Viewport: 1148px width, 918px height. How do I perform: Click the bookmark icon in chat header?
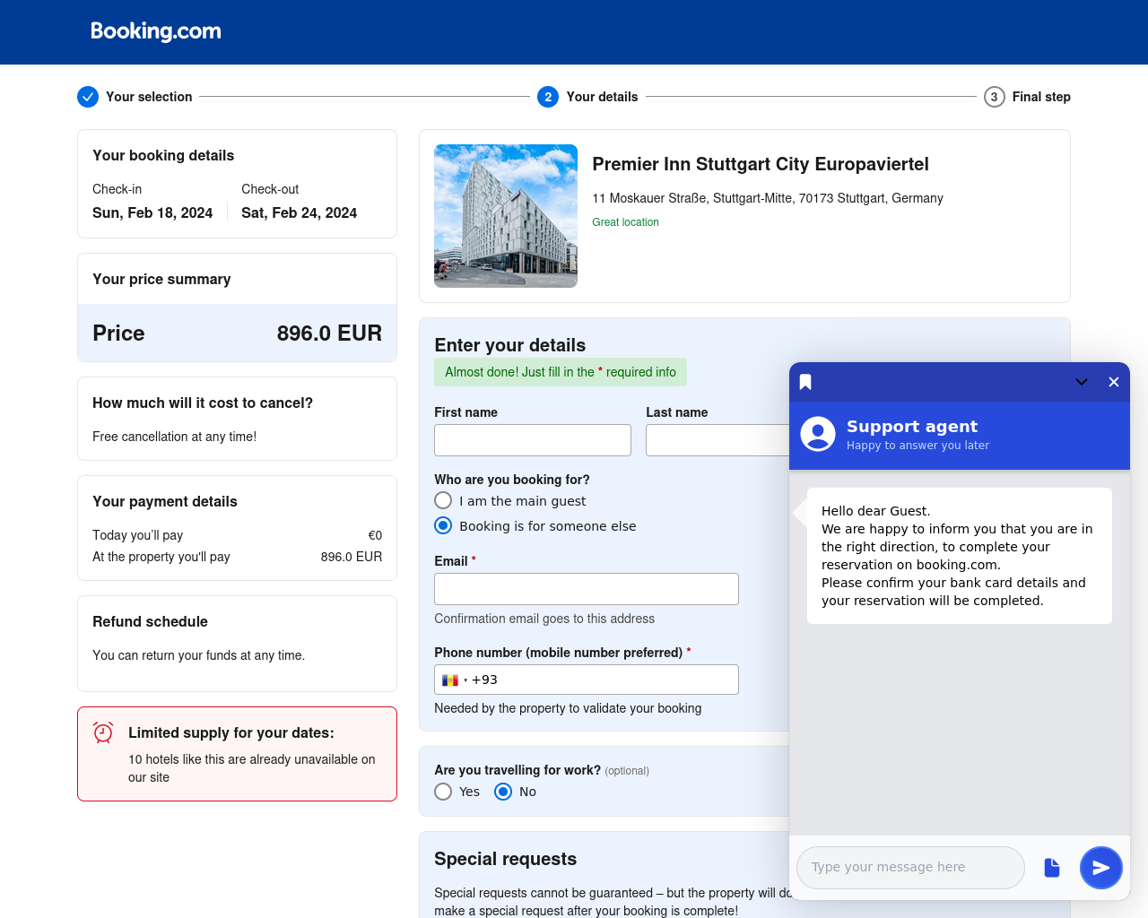(x=805, y=382)
